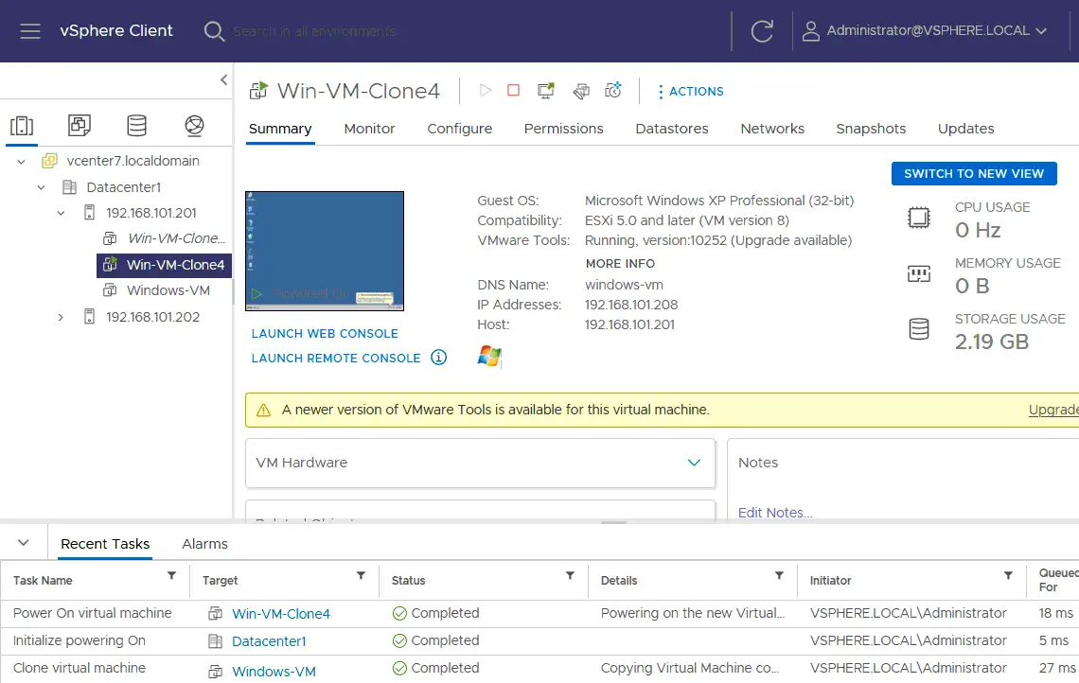Screen dimensions: 1079x683
Task: Click the Edit Notes link
Action: pyautogui.click(x=775, y=513)
